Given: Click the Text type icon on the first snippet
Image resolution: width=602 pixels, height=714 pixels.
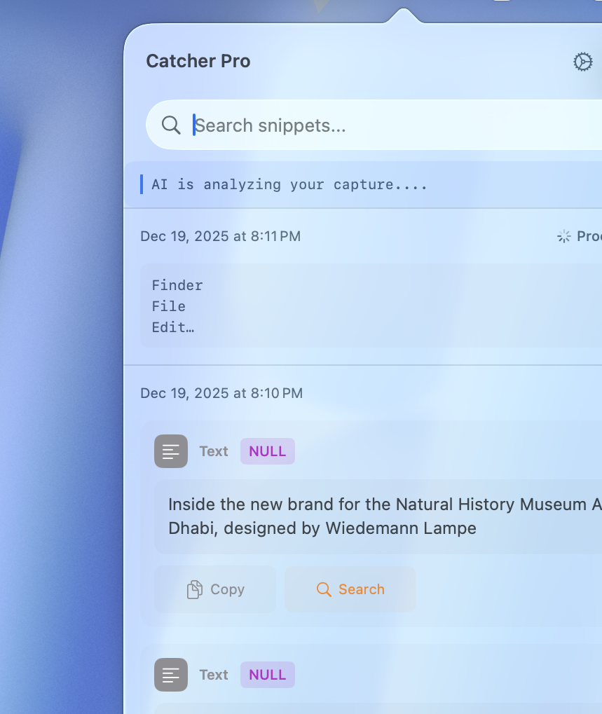Looking at the screenshot, I should 170,451.
